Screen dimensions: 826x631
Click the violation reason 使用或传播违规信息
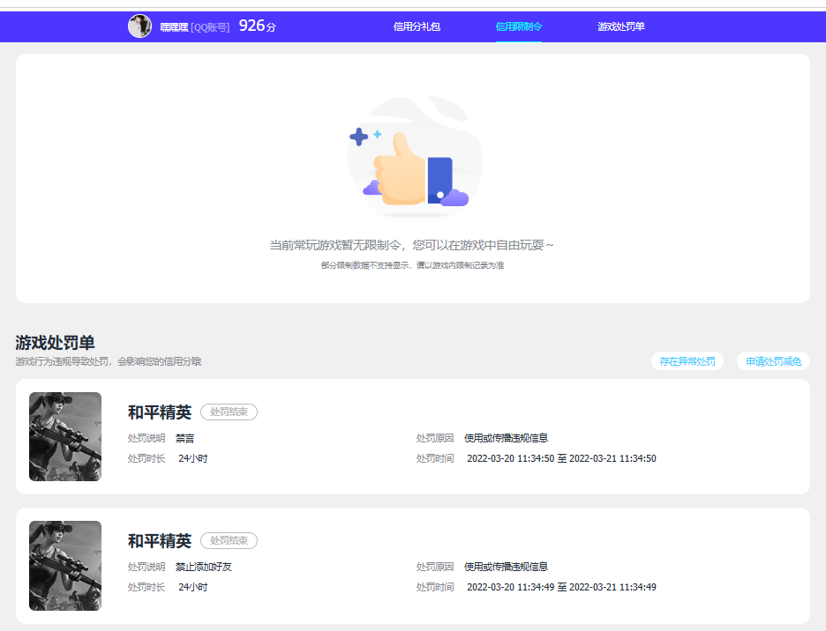507,438
